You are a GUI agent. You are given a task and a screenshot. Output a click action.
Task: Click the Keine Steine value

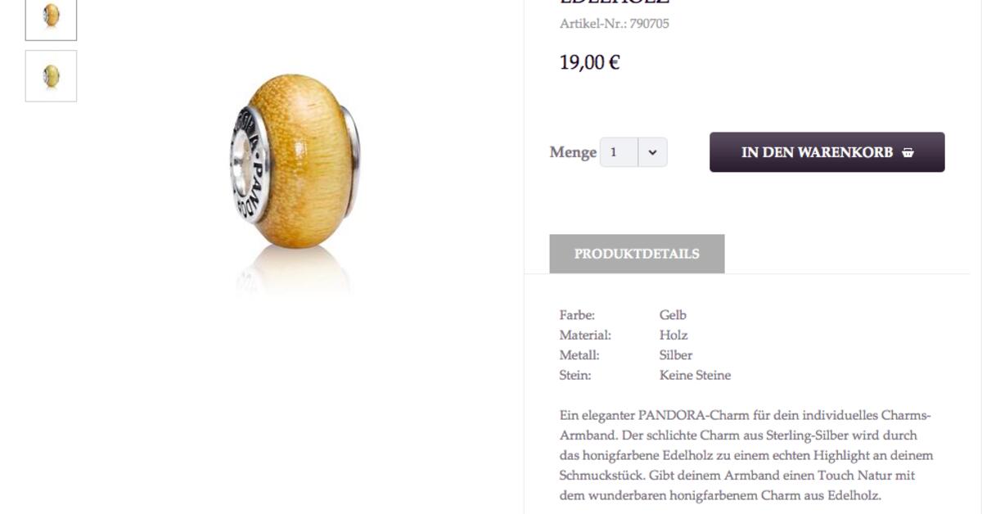tap(695, 375)
